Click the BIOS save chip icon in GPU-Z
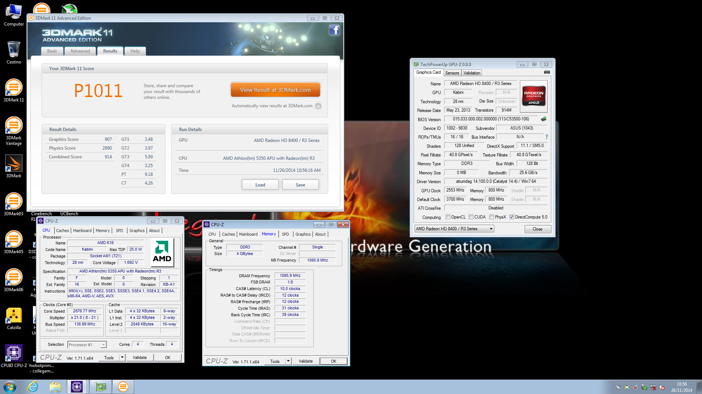The width and height of the screenshot is (702, 394). [x=544, y=119]
